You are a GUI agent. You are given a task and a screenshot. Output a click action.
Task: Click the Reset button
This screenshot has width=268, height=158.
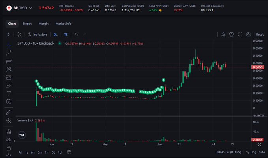coord(260,35)
